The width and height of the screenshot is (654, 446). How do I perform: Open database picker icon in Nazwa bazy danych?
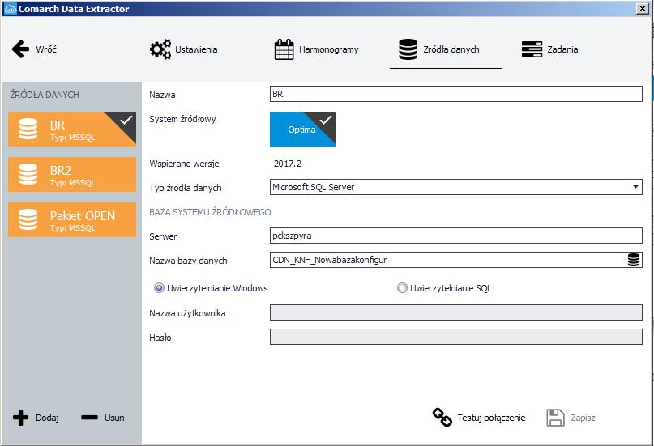point(633,260)
